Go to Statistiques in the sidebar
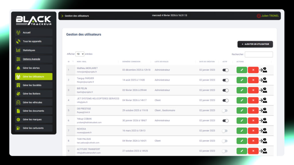Screen dimensions: 294x165 coord(34,50)
